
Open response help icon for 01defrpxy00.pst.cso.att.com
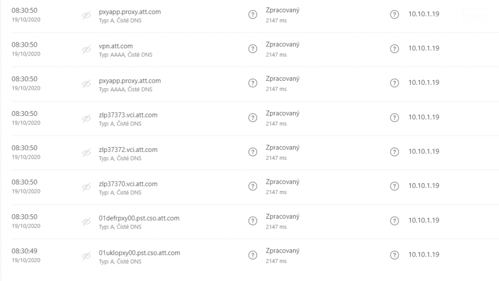[x=253, y=221]
